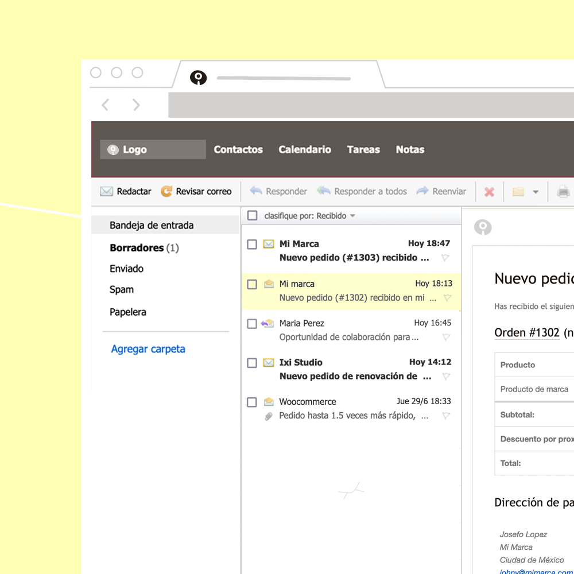Click the Responder reply arrow icon
This screenshot has width=574, height=574.
[x=256, y=191]
